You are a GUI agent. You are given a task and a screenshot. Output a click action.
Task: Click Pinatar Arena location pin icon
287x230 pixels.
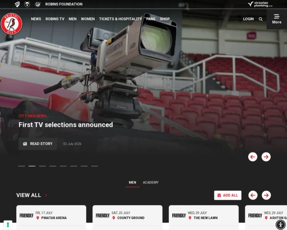click(38, 218)
